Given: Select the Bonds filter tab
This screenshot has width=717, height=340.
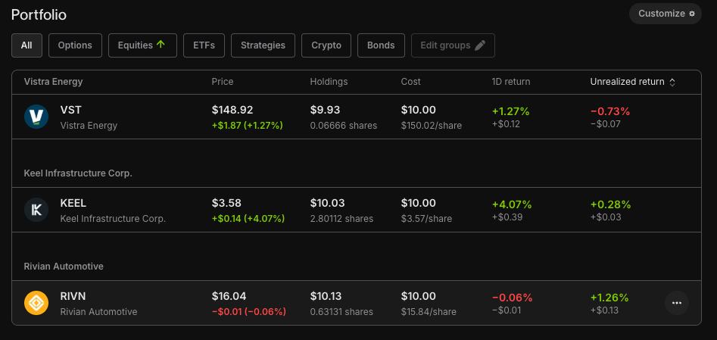Looking at the screenshot, I should (x=381, y=45).
